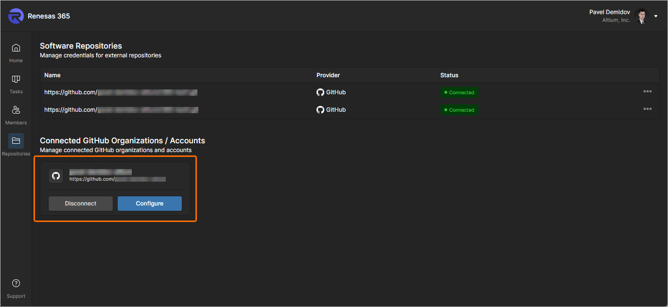Screen dimensions: 668x307
Task: Open the second github.com repository link
Action: pos(121,110)
